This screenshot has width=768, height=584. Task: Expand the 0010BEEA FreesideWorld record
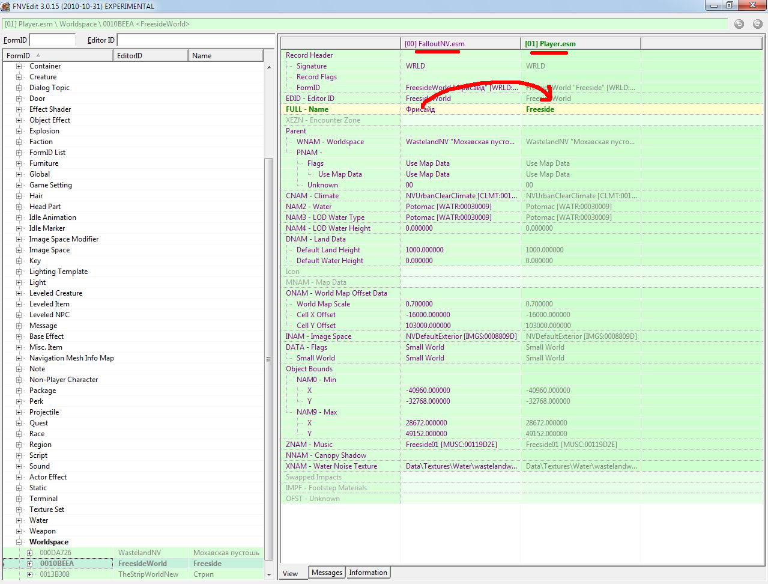click(29, 564)
